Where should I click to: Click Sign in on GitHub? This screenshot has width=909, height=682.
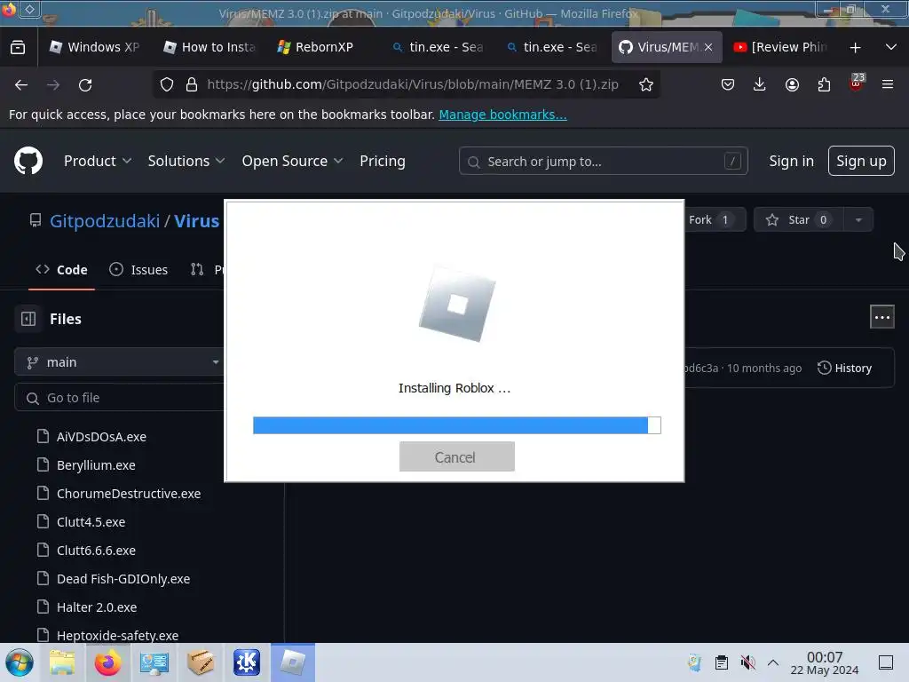(x=791, y=161)
